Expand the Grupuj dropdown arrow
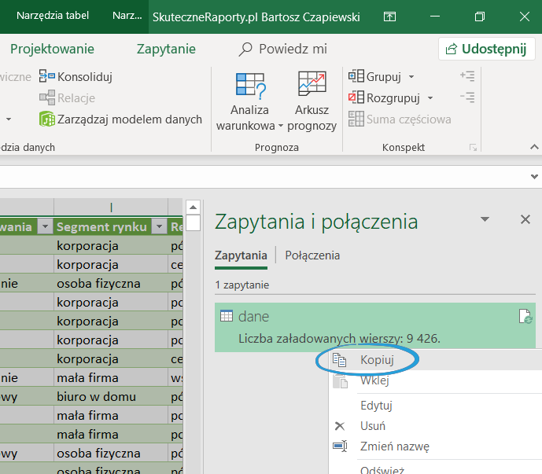This screenshot has height=474, width=542. [411, 77]
